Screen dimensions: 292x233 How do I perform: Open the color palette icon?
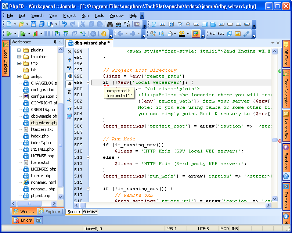[x=181, y=34]
